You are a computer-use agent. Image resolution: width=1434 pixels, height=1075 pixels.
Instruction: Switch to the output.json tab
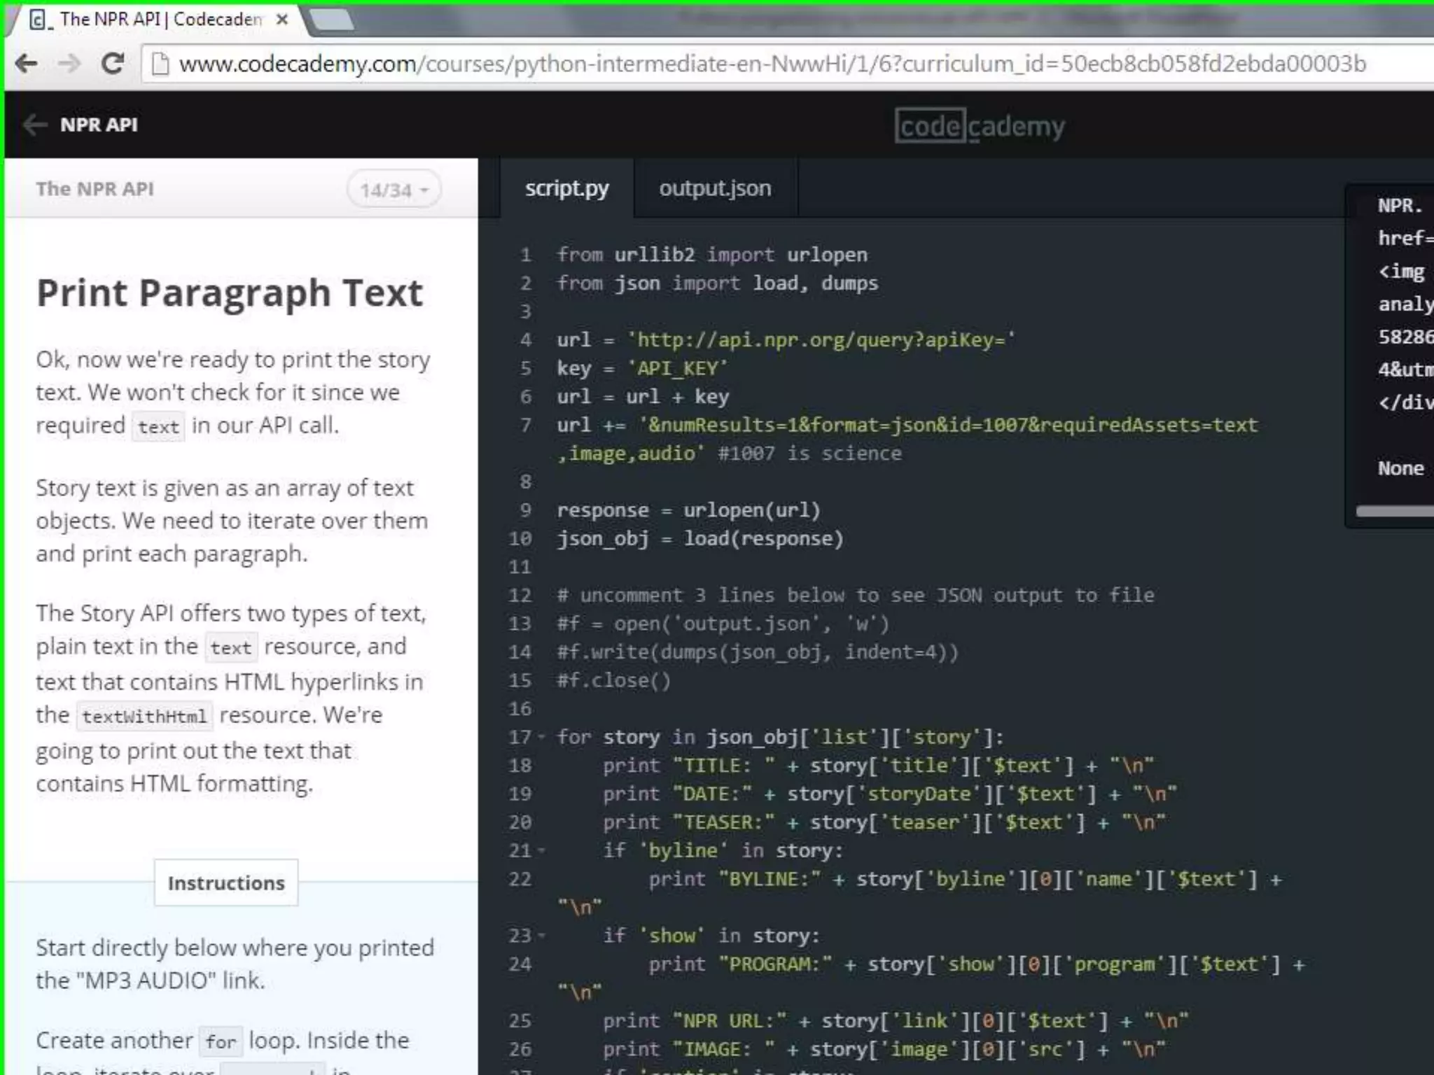tap(715, 188)
